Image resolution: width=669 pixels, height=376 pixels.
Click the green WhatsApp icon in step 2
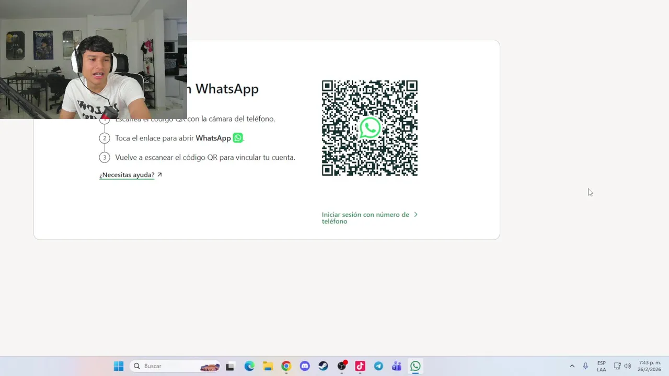238,138
